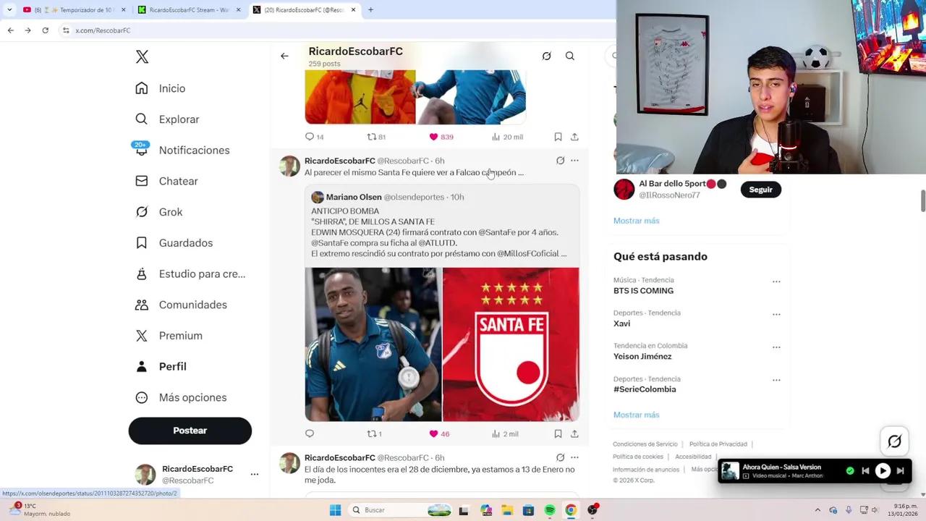Bookmark the post with 839 likes

pyautogui.click(x=558, y=137)
